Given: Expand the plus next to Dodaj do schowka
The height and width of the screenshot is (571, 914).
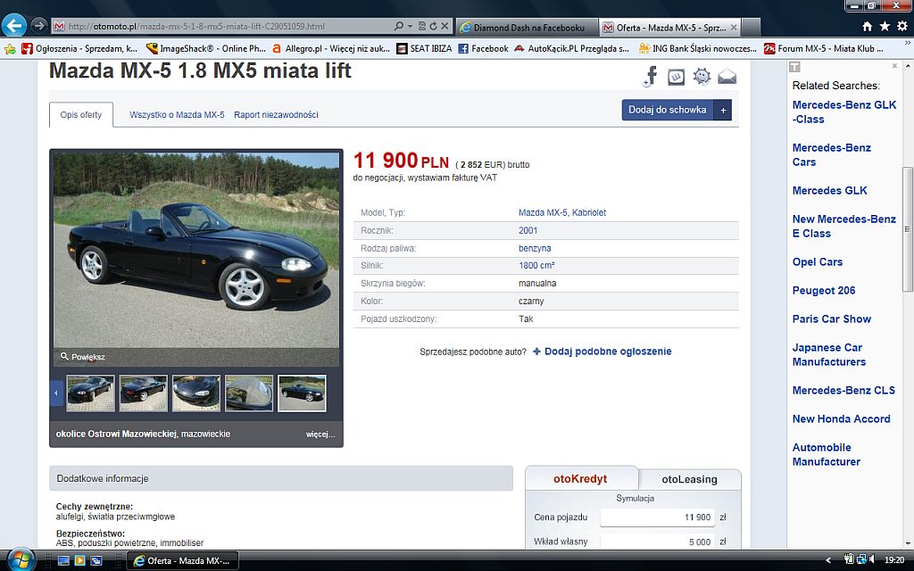Looking at the screenshot, I should pyautogui.click(x=723, y=110).
